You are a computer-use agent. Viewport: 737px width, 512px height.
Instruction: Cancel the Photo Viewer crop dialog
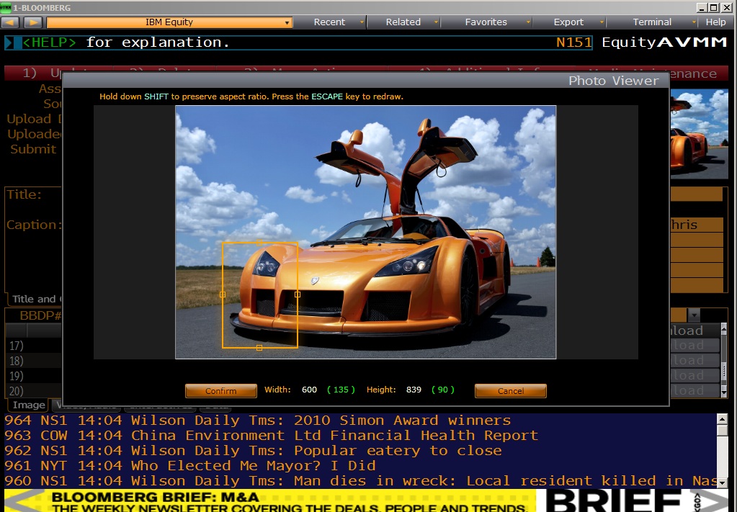pos(510,391)
